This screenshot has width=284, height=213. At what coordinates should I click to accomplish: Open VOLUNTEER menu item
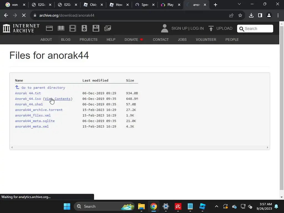tap(206, 39)
